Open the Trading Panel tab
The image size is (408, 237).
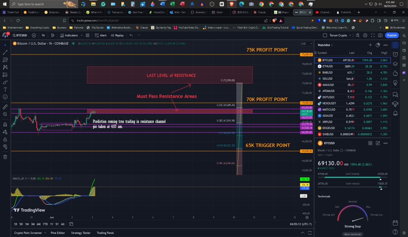105,233
